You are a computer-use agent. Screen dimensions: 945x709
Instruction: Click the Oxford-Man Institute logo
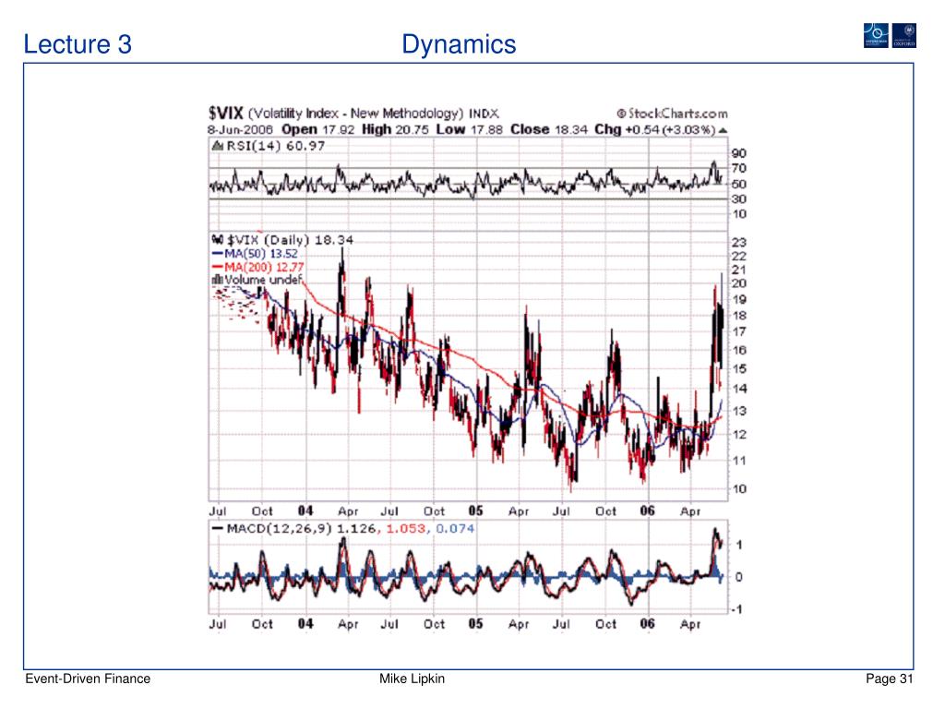pos(876,36)
